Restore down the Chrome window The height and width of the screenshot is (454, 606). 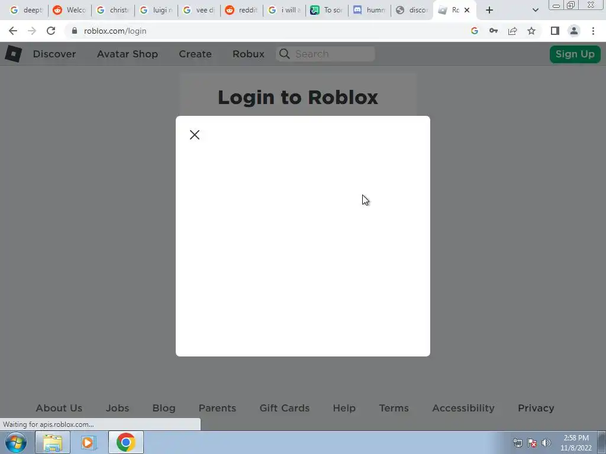point(571,5)
